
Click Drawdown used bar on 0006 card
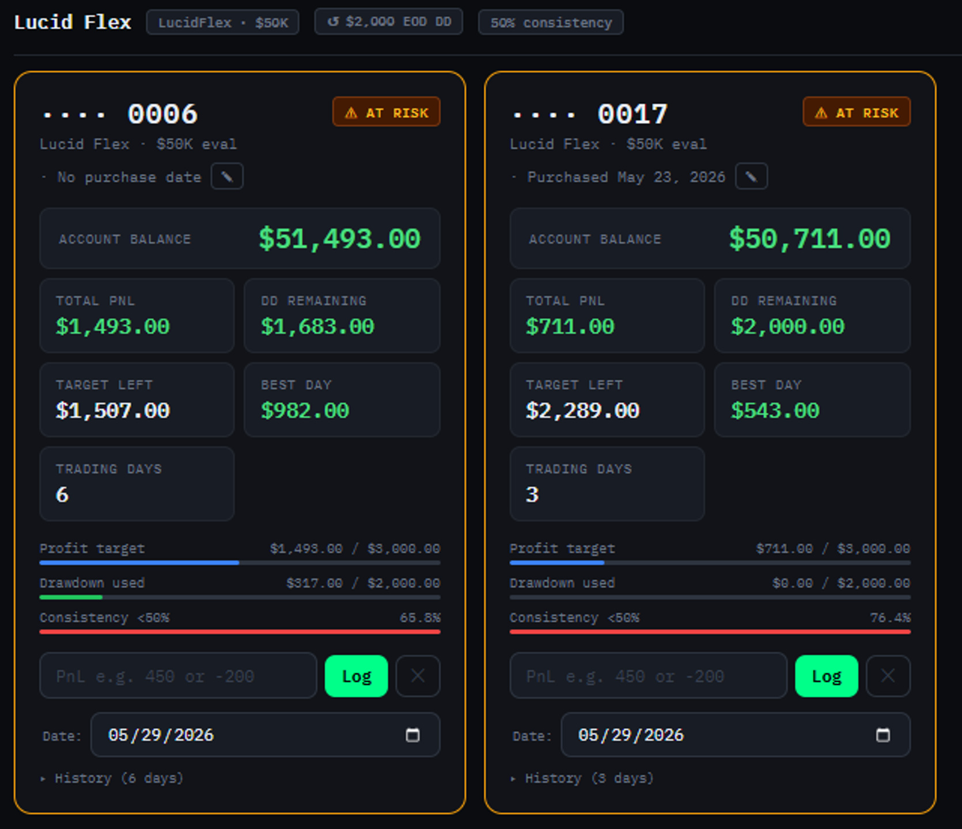coord(240,597)
